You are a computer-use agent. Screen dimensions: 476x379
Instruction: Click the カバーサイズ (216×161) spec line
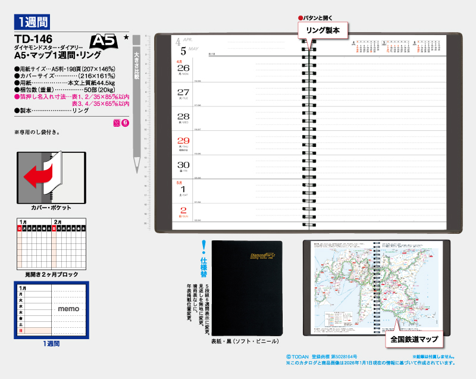pyautogui.click(x=65, y=76)
